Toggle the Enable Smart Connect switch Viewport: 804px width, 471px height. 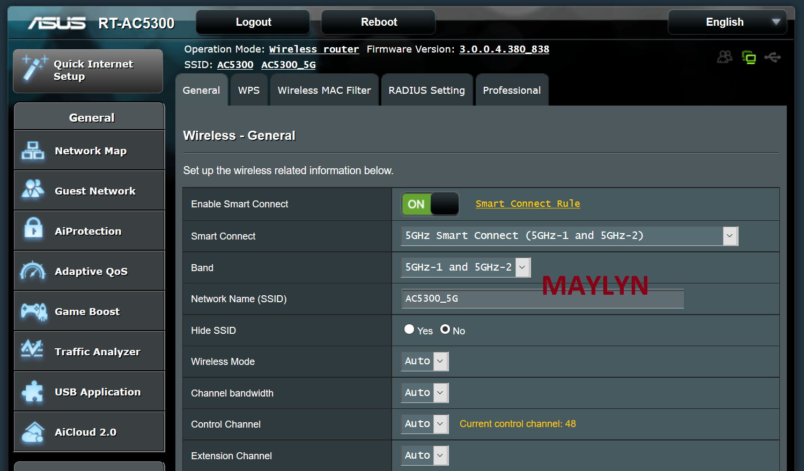point(430,204)
